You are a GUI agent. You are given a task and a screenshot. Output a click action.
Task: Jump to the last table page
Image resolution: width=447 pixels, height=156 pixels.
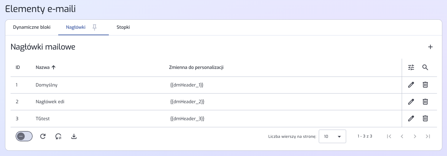point(428,136)
